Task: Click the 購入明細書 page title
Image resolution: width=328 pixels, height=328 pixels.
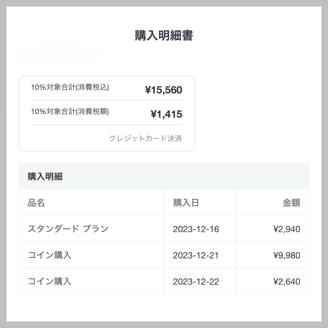Action: [x=164, y=36]
